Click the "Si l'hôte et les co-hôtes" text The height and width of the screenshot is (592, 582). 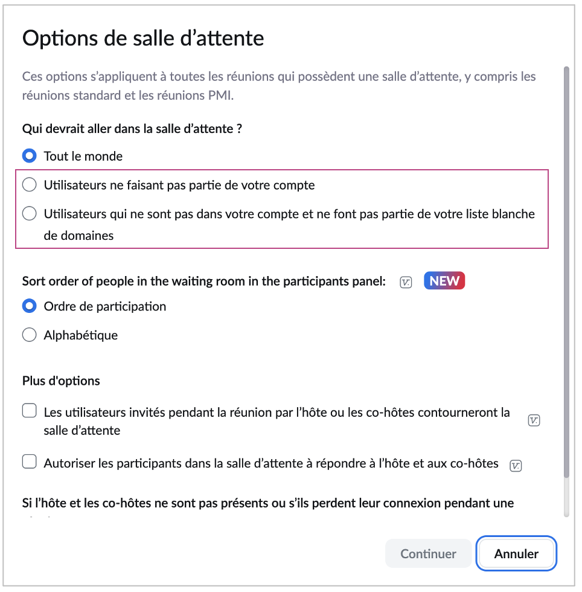[x=268, y=503]
